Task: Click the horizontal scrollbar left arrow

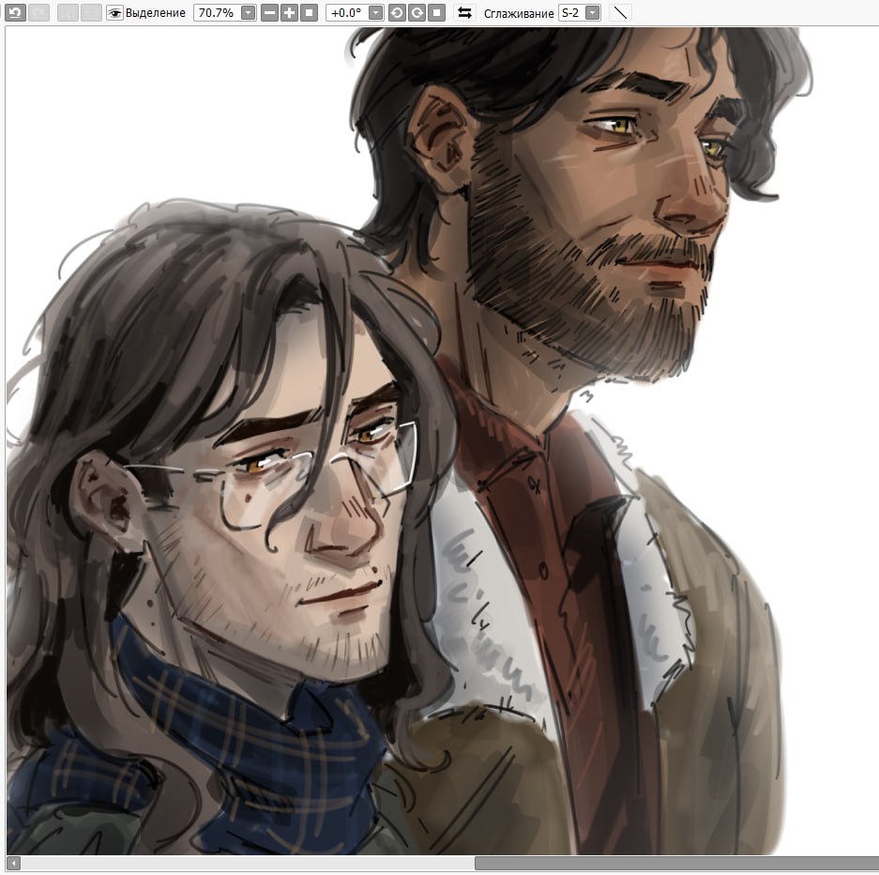Action: point(13,863)
